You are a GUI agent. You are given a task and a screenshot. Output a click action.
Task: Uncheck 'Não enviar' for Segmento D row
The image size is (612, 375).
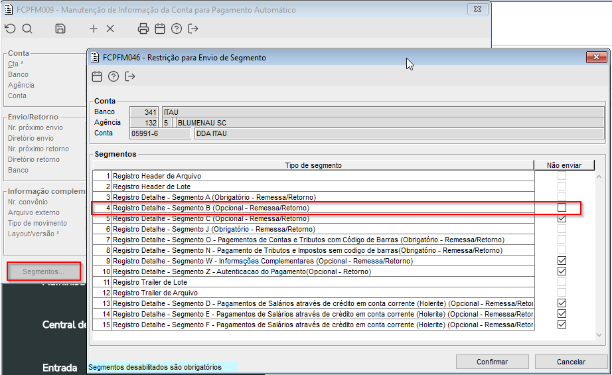(x=562, y=303)
